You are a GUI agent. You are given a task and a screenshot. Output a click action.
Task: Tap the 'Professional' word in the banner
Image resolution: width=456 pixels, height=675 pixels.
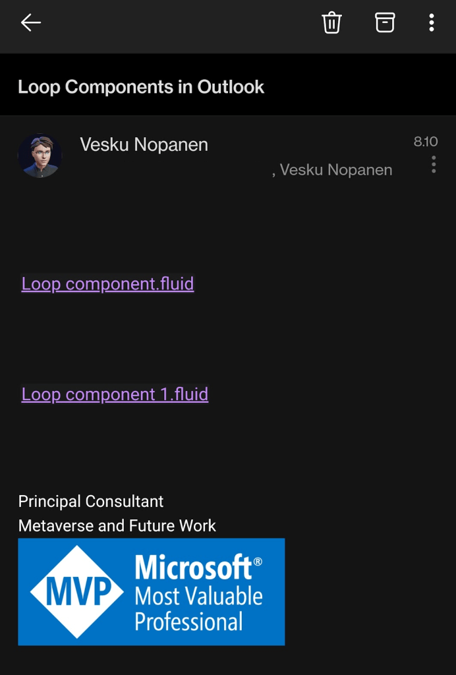[188, 622]
